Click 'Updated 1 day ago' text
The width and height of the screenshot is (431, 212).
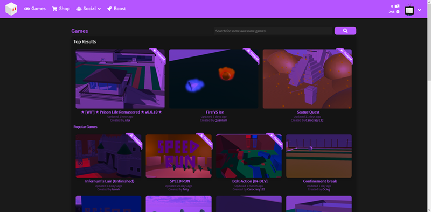point(319,186)
